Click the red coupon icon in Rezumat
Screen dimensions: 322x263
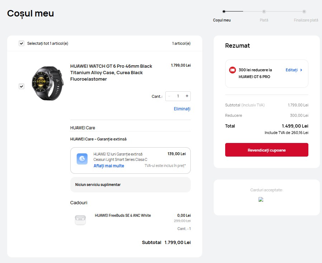232,70
